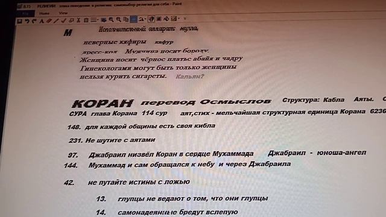Viewport: 386px width, 217px height.
Task: Click the line 'нельзя курить сигареты.'
Action: tap(123, 77)
